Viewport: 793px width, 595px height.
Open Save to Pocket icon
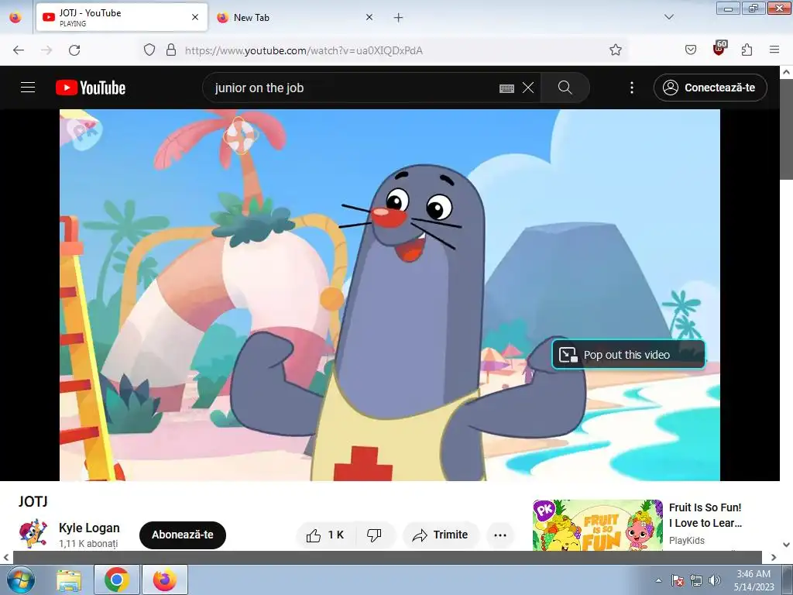[691, 50]
